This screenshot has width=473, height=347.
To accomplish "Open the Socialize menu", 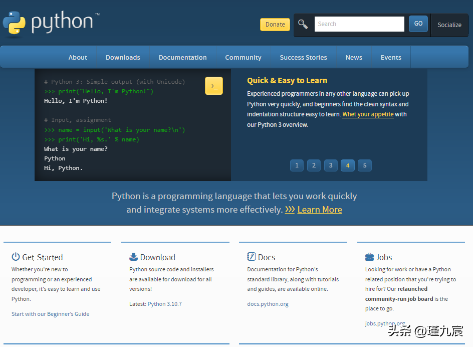I will (449, 25).
